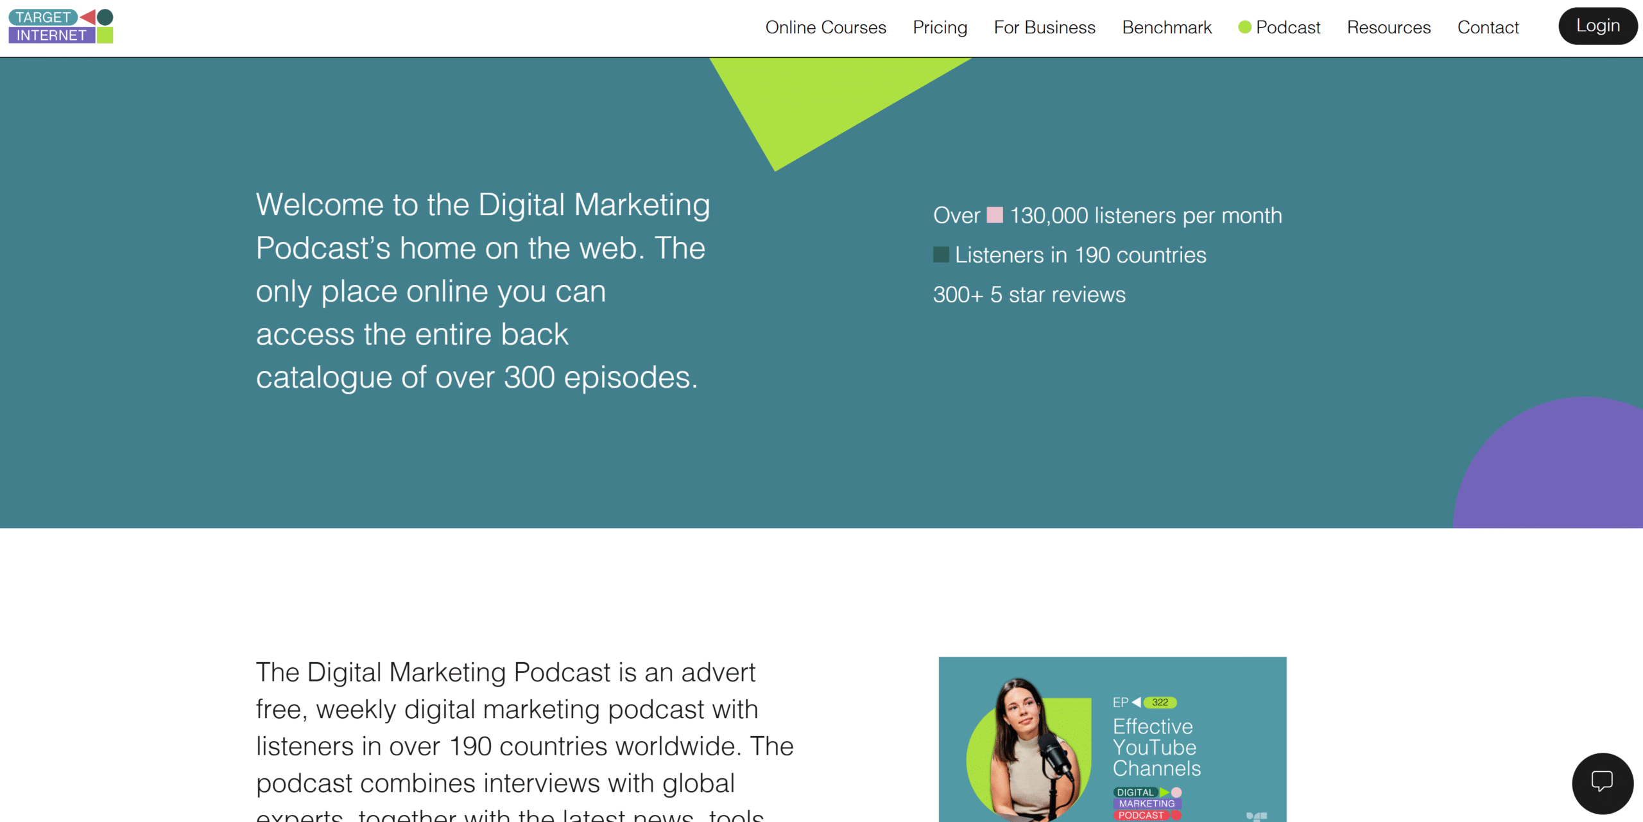
Task: Open the For Business section
Action: 1044,27
